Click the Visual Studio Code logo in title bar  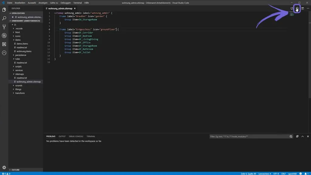[x=3, y=3]
